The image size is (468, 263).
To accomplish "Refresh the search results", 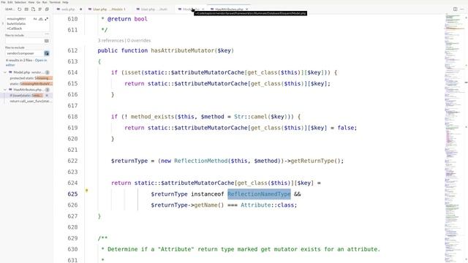I will point(20,9).
